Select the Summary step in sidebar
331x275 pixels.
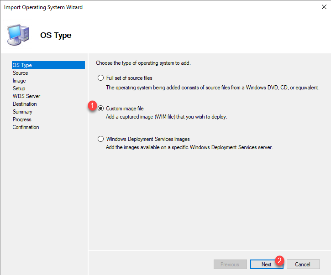pyautogui.click(x=22, y=112)
